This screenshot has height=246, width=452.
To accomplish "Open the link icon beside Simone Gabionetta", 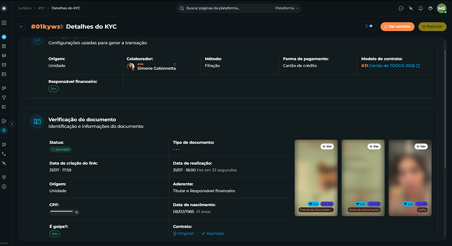I will point(175,64).
